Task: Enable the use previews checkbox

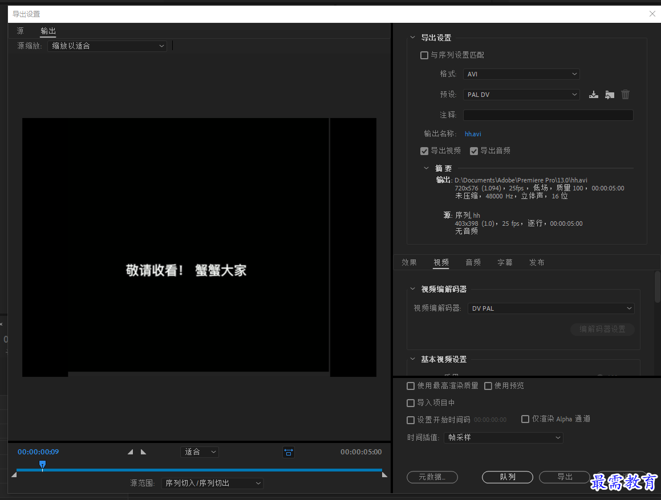Action: (x=488, y=386)
